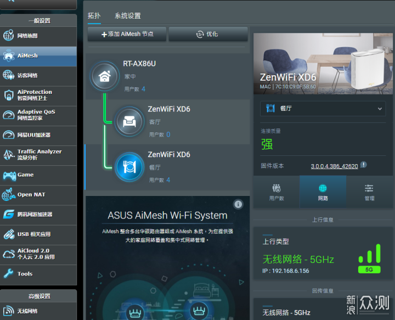Screen dimensions: 395x320
Task: Open the Traffic Analyzer icon
Action: (x=9, y=155)
